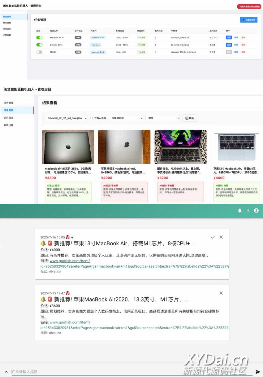
Task: Disable the MacBook Air M1 task toggle
Action: [x=39, y=37]
